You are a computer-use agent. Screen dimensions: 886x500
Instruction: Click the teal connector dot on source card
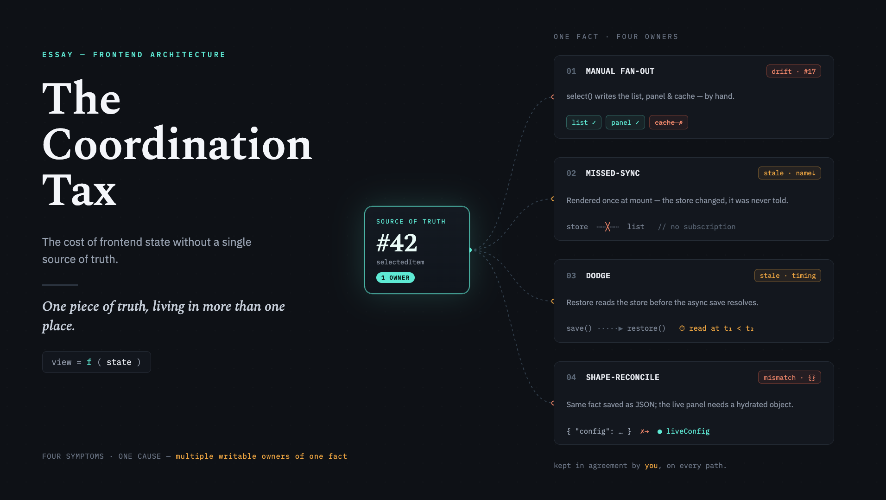coord(470,250)
